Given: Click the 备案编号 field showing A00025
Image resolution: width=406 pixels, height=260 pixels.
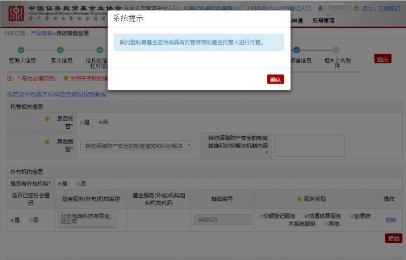Looking at the screenshot, I should pyautogui.click(x=222, y=220).
